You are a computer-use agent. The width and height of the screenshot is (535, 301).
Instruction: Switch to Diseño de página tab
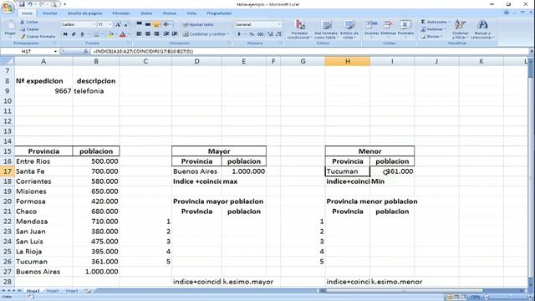coord(84,13)
